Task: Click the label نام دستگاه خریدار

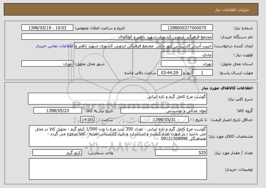Action: coord(237,37)
